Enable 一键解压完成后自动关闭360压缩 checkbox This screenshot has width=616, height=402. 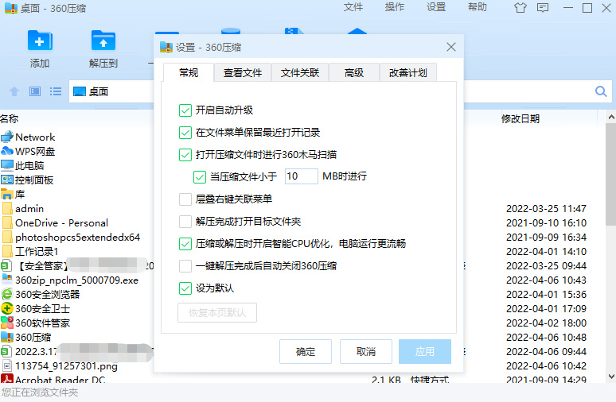tap(185, 266)
